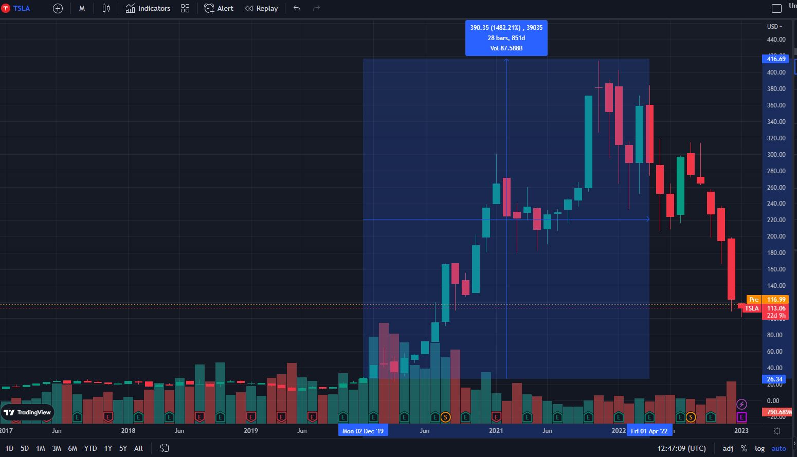The width and height of the screenshot is (797, 457).
Task: Select the 5Y date range
Action: (123, 448)
